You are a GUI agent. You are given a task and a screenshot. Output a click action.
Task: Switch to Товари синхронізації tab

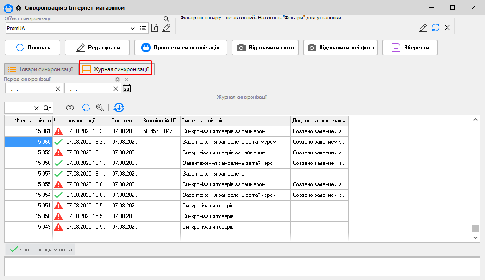click(40, 69)
